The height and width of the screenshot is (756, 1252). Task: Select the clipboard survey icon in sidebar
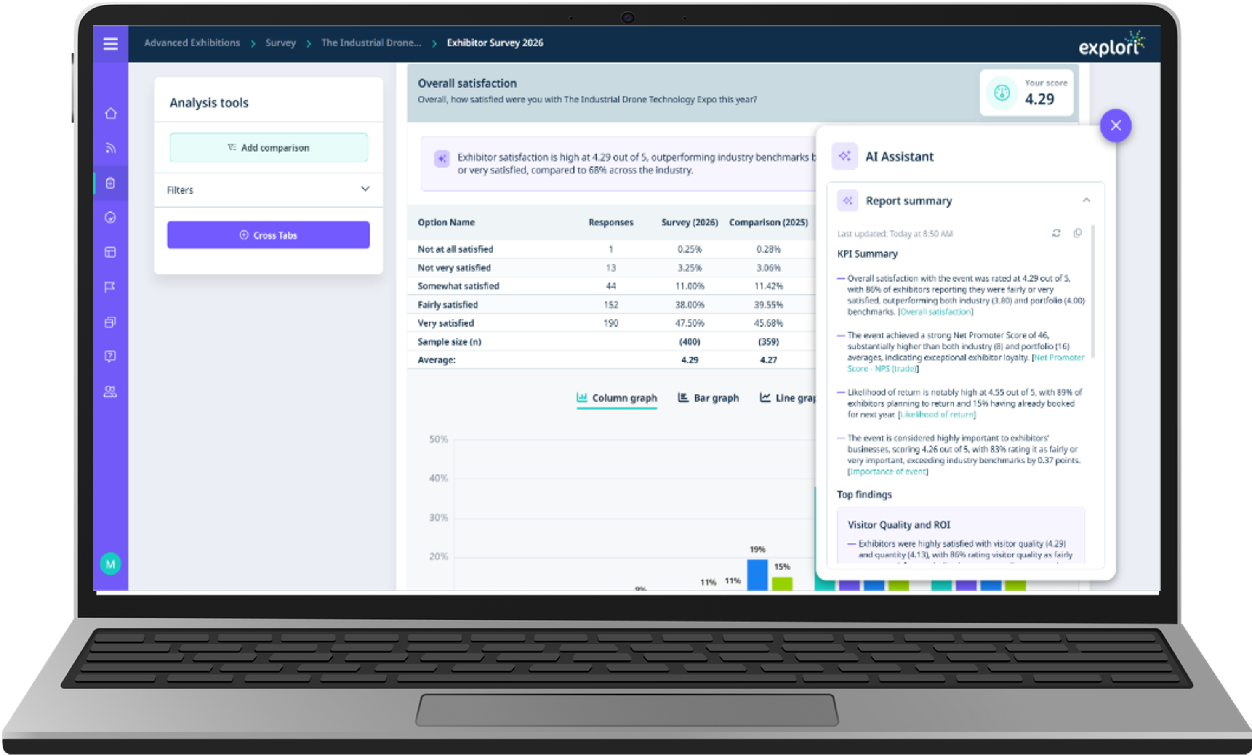[x=110, y=183]
